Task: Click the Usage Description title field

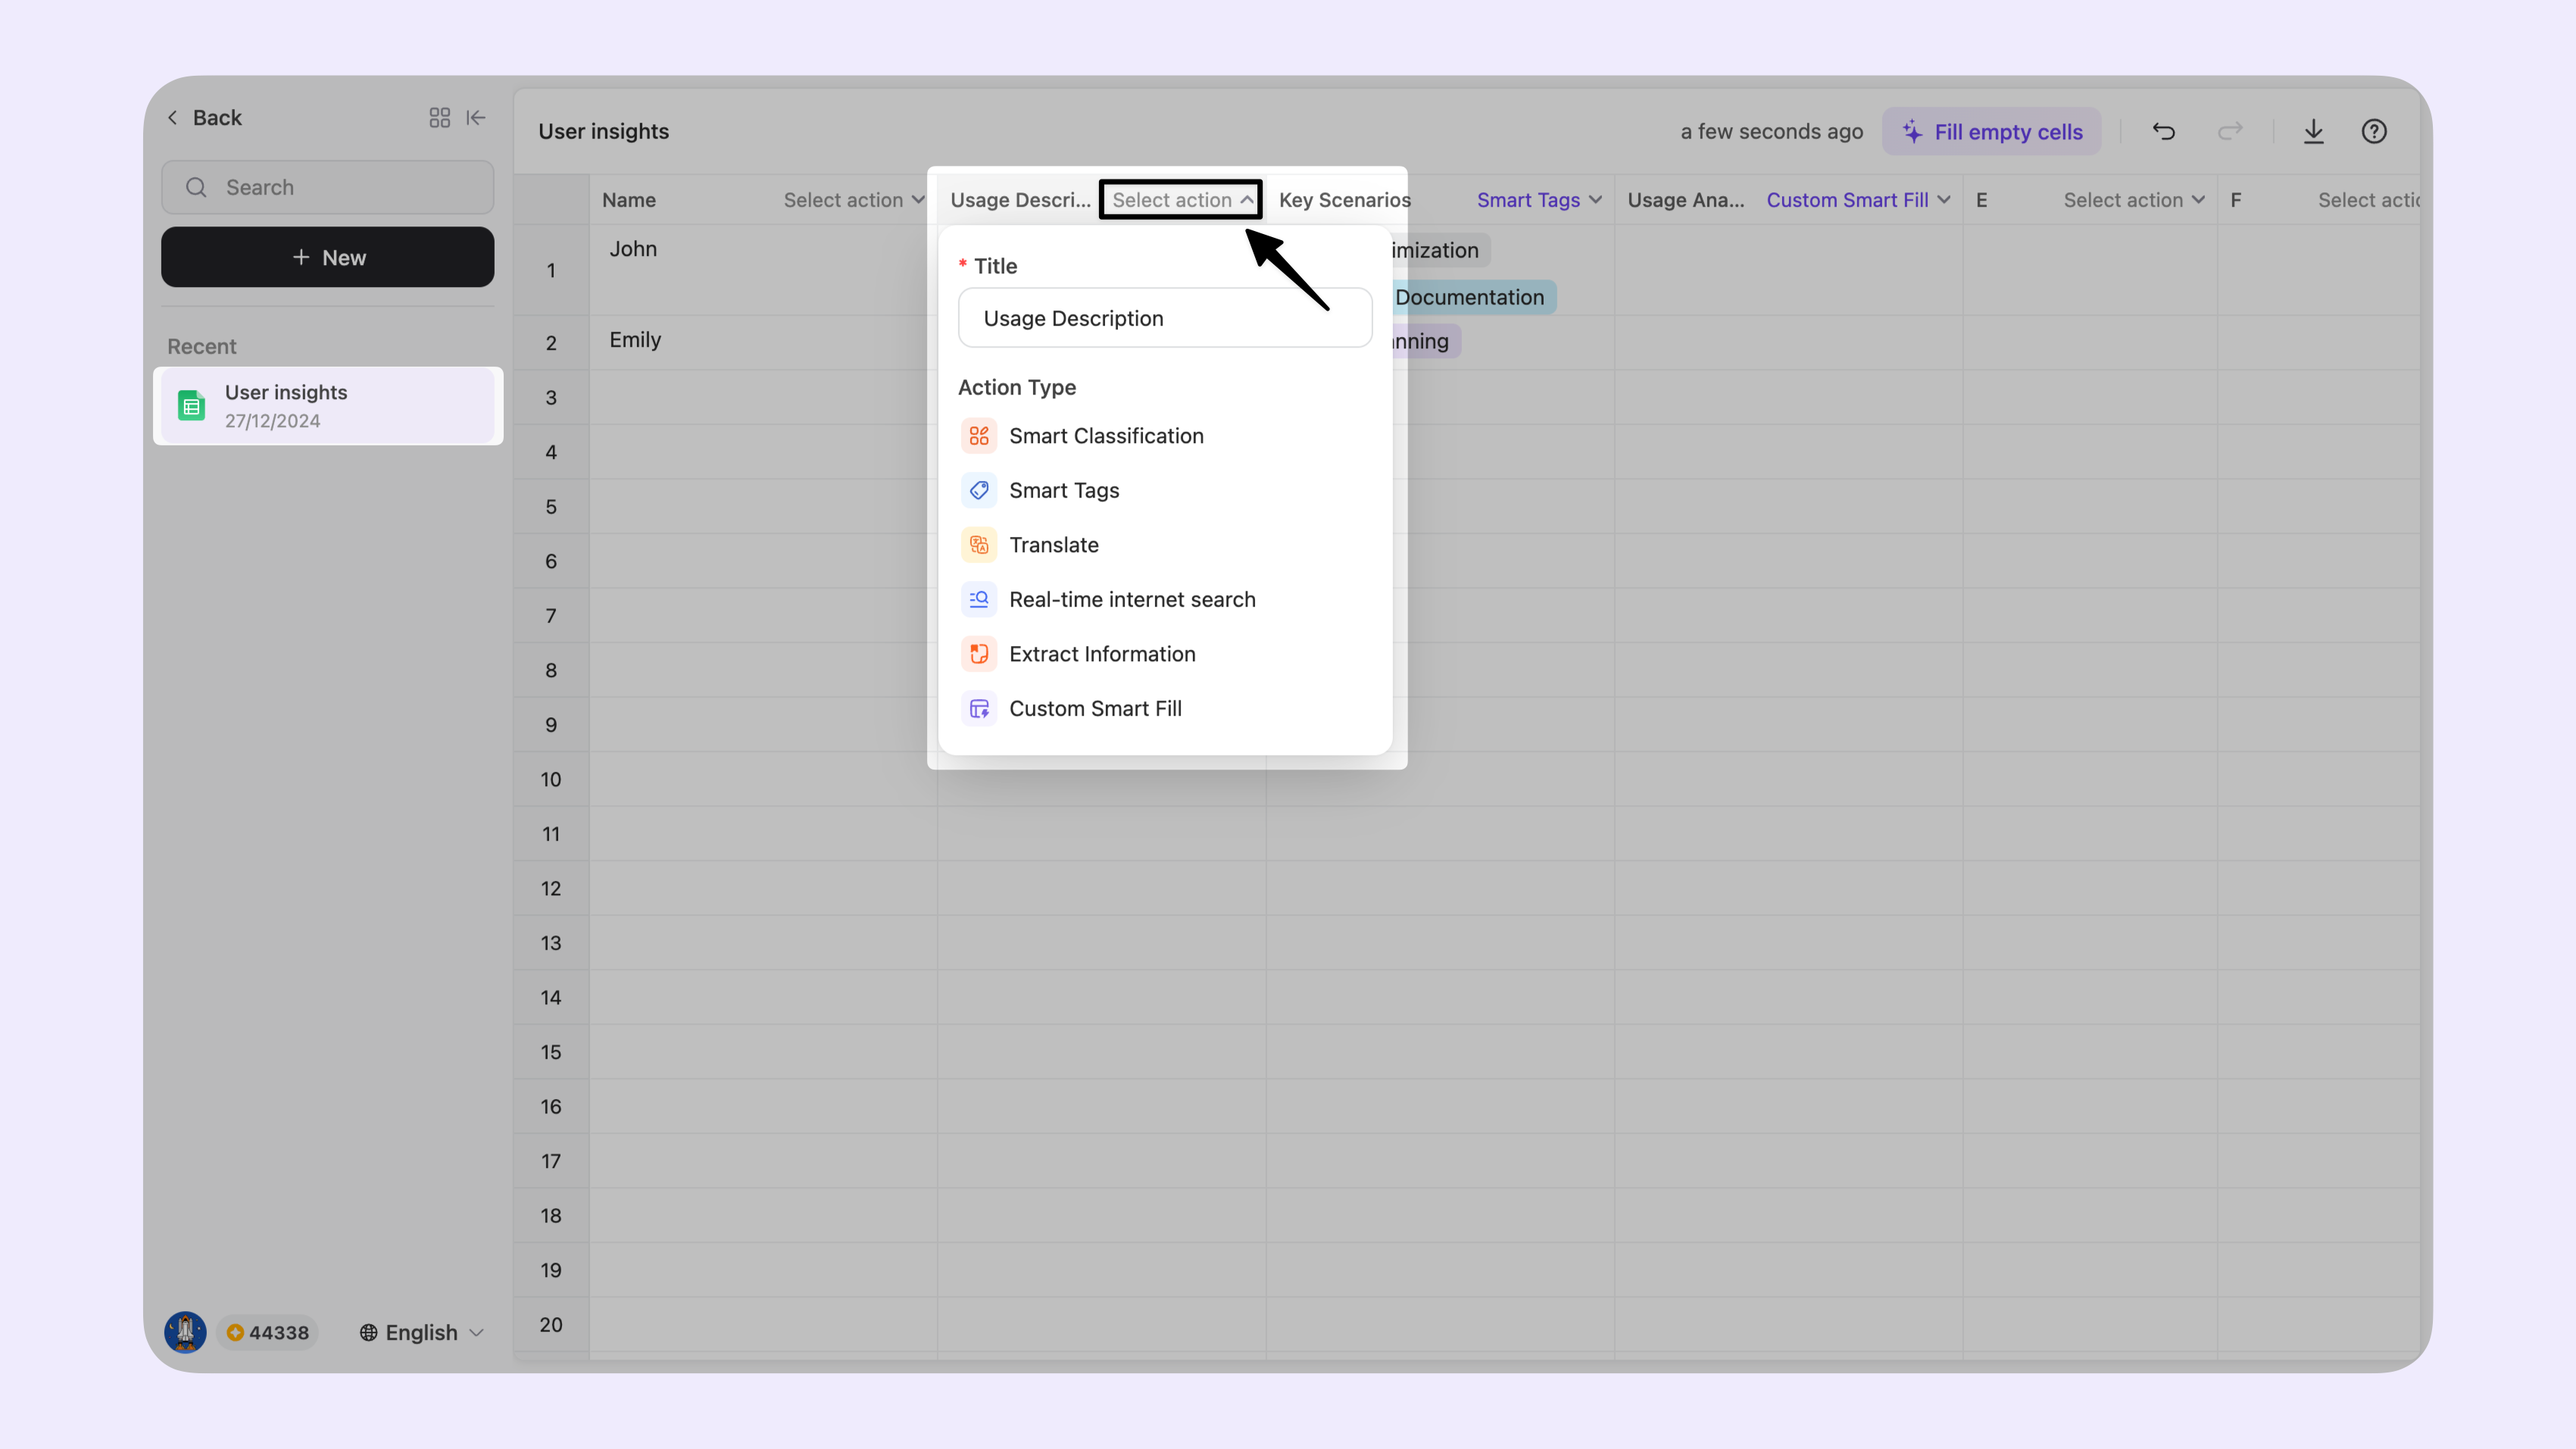Action: [1164, 318]
